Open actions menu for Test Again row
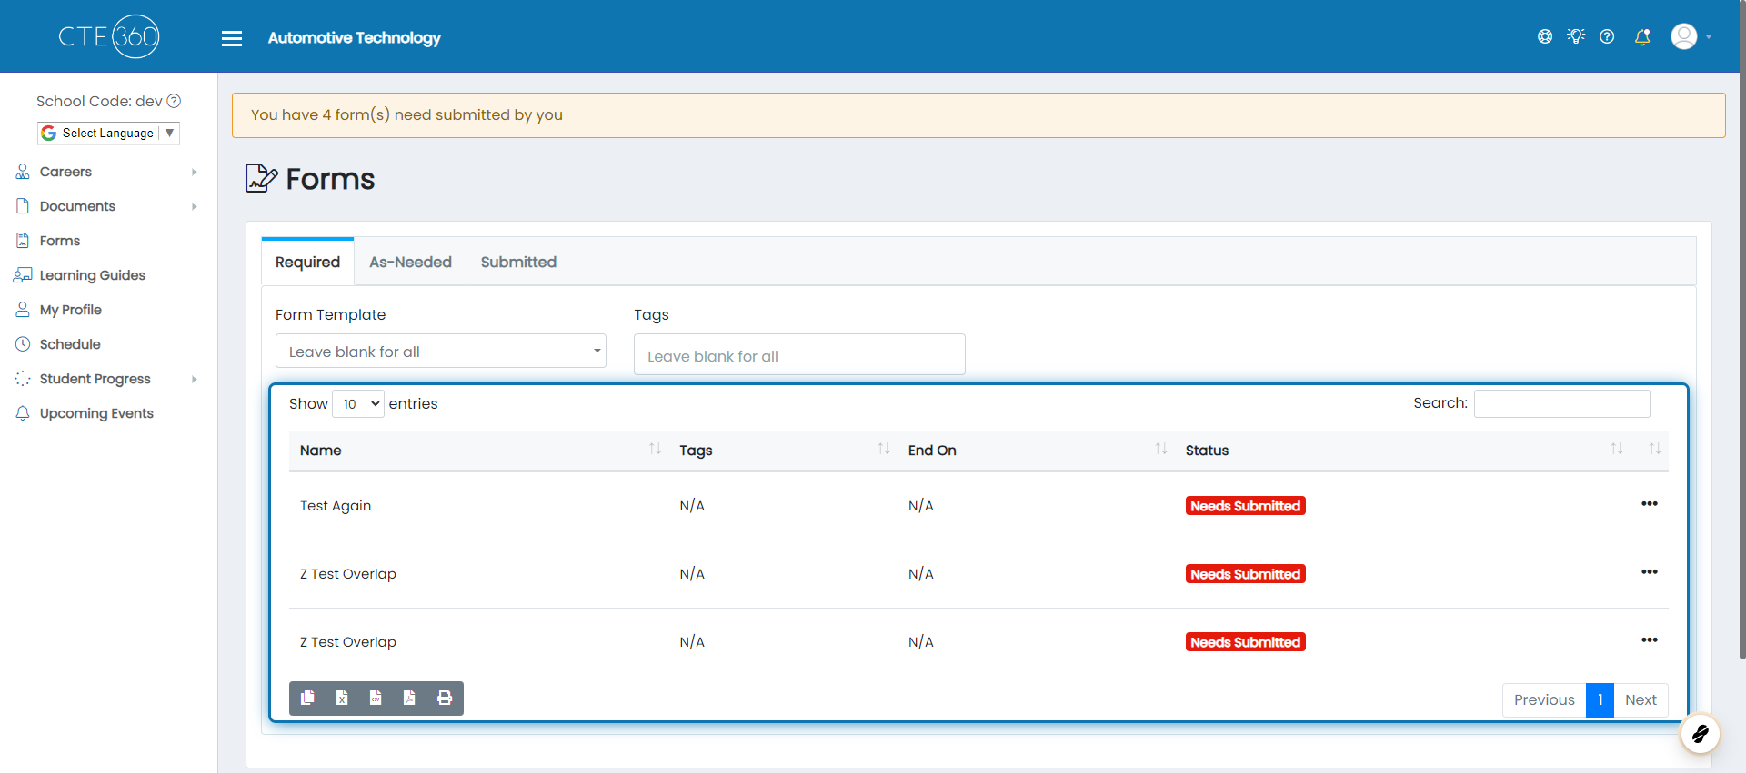The width and height of the screenshot is (1746, 773). tap(1649, 504)
